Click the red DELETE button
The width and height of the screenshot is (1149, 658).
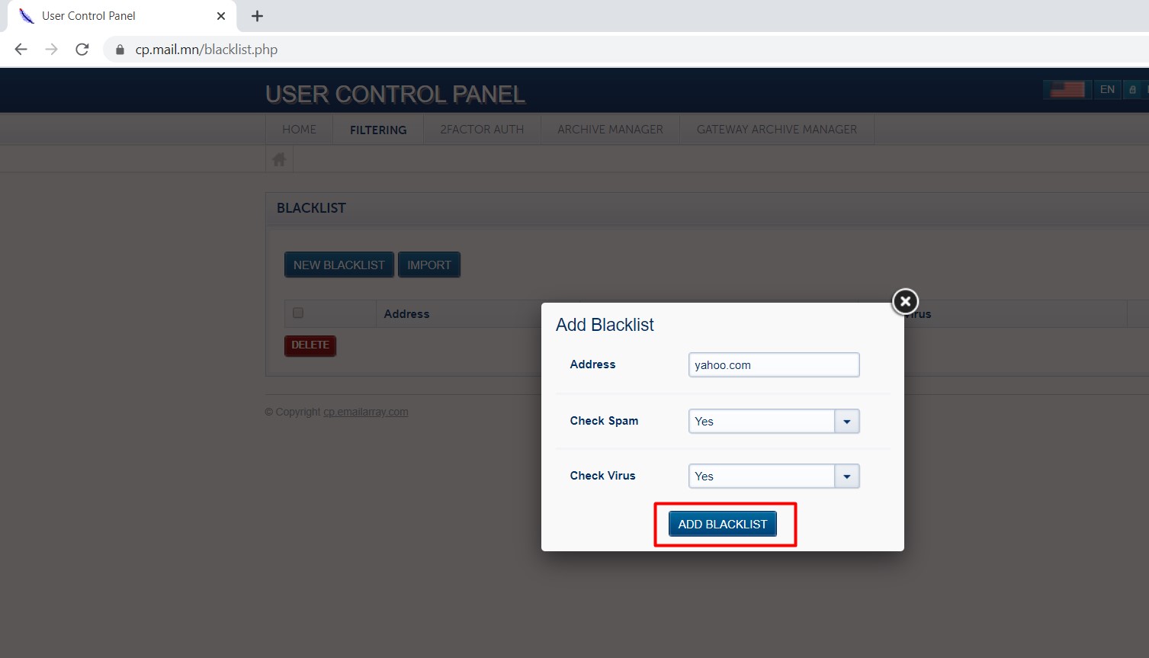tap(310, 345)
